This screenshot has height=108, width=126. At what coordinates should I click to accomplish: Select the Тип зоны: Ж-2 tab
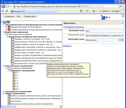(32, 11)
